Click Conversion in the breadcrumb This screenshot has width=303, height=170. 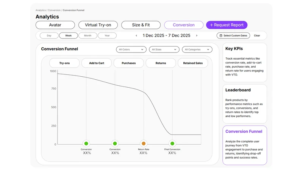(54, 10)
